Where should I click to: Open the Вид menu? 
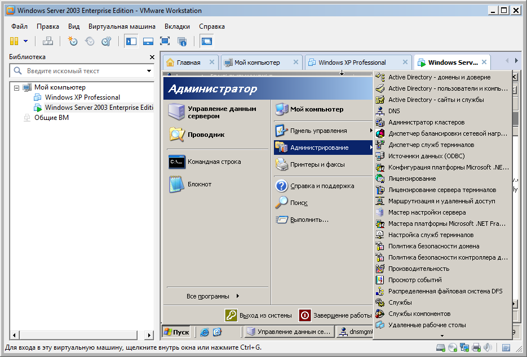[x=74, y=26]
